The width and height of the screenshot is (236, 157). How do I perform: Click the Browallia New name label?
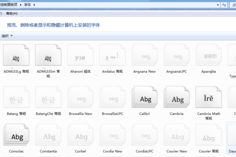[80, 114]
